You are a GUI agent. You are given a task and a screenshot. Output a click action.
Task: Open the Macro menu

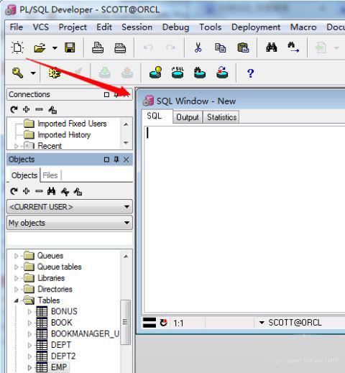[x=303, y=27]
